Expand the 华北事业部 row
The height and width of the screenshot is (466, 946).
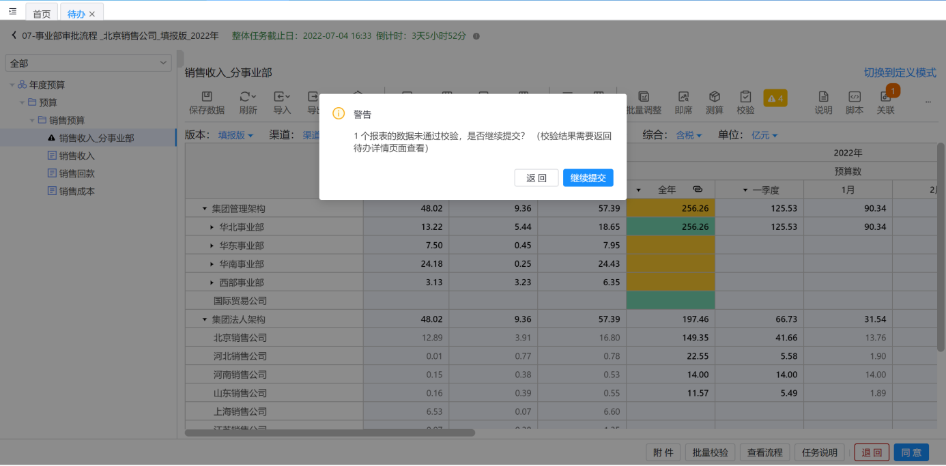[212, 227]
